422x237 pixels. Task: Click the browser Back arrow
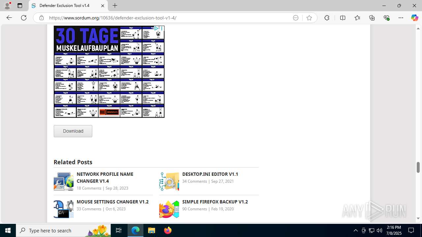coord(9,18)
